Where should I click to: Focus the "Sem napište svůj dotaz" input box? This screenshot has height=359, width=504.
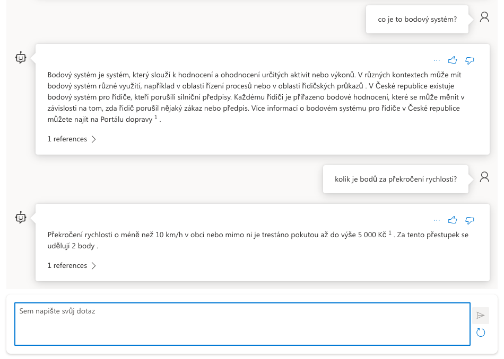(242, 324)
